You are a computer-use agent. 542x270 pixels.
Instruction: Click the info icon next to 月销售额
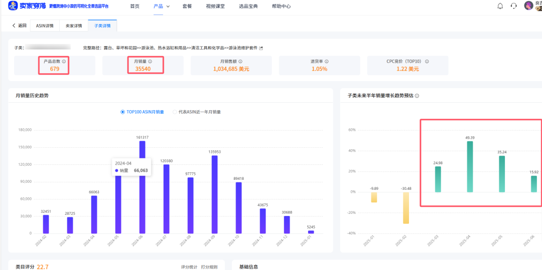point(240,62)
